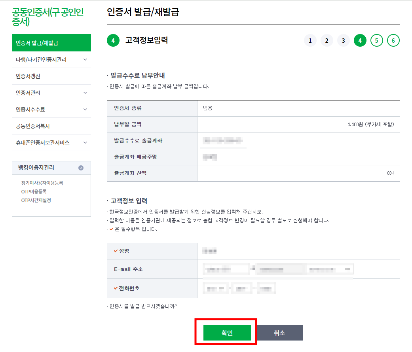The width and height of the screenshot is (412, 352).
Task: Expand the 타행/타기관인증서관리 menu chevron
Action: click(85, 60)
